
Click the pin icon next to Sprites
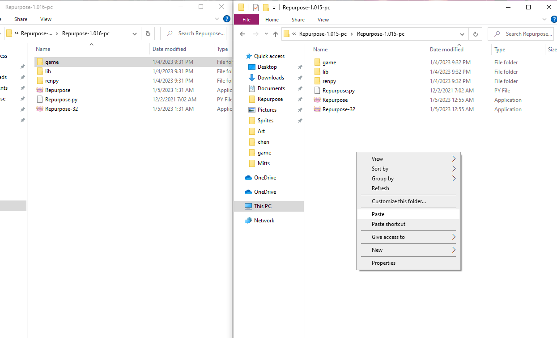(x=300, y=121)
